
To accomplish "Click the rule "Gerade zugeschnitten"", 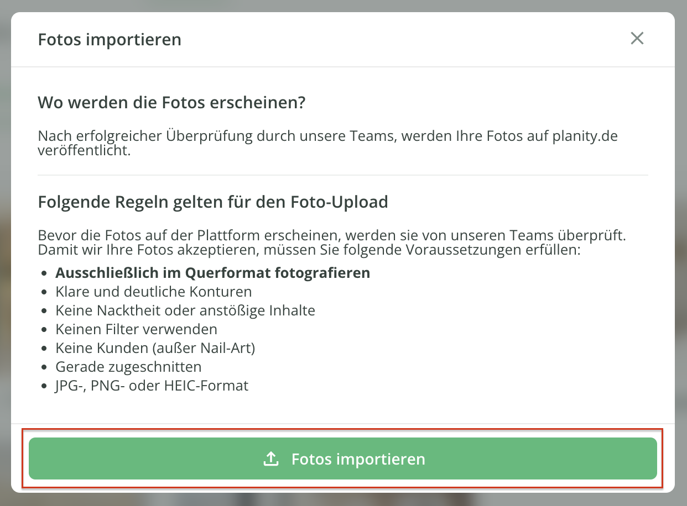I will pyautogui.click(x=128, y=367).
